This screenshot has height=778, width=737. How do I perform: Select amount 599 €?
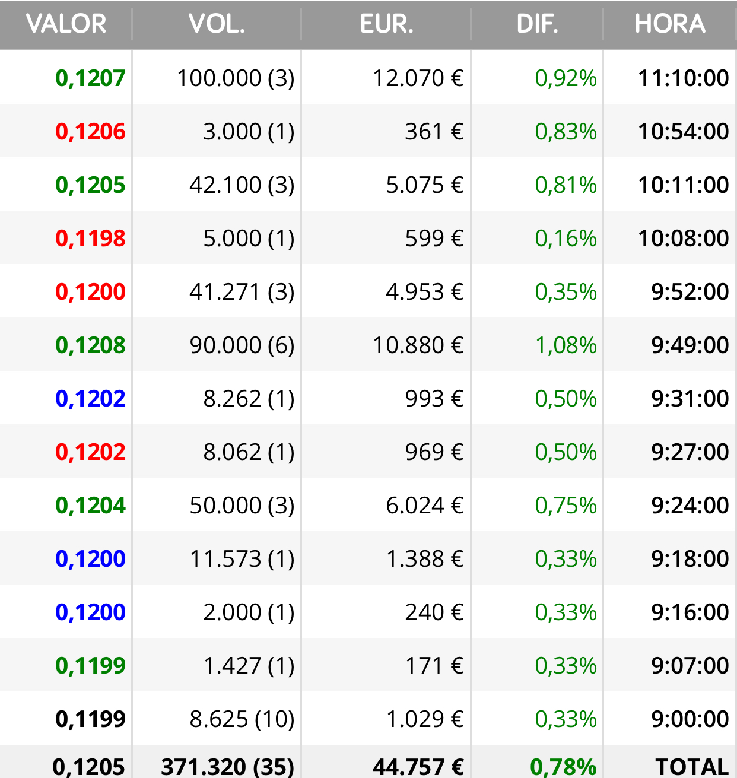(434, 239)
